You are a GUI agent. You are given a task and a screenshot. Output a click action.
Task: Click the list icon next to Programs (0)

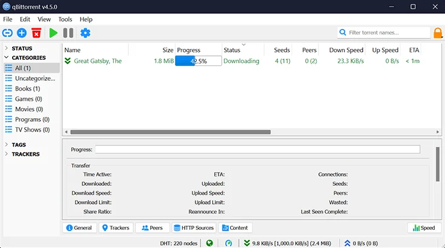[x=9, y=119]
